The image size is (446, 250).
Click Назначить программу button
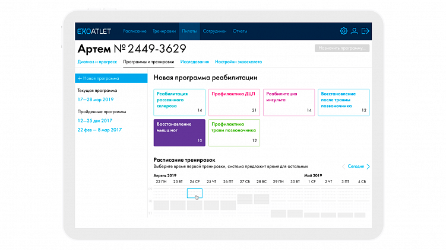pyautogui.click(x=342, y=48)
